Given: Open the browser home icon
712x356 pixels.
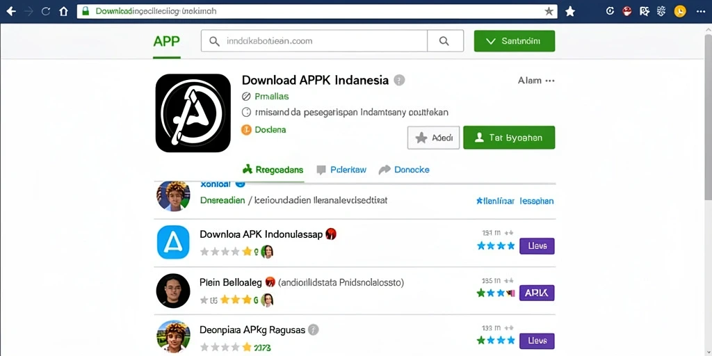Looking at the screenshot, I should pos(63,11).
